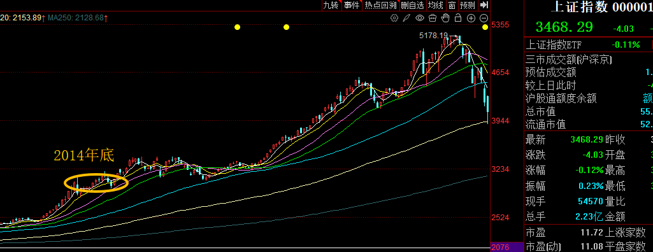Click the 删自选 button
This screenshot has width=653, height=252.
click(x=412, y=5)
